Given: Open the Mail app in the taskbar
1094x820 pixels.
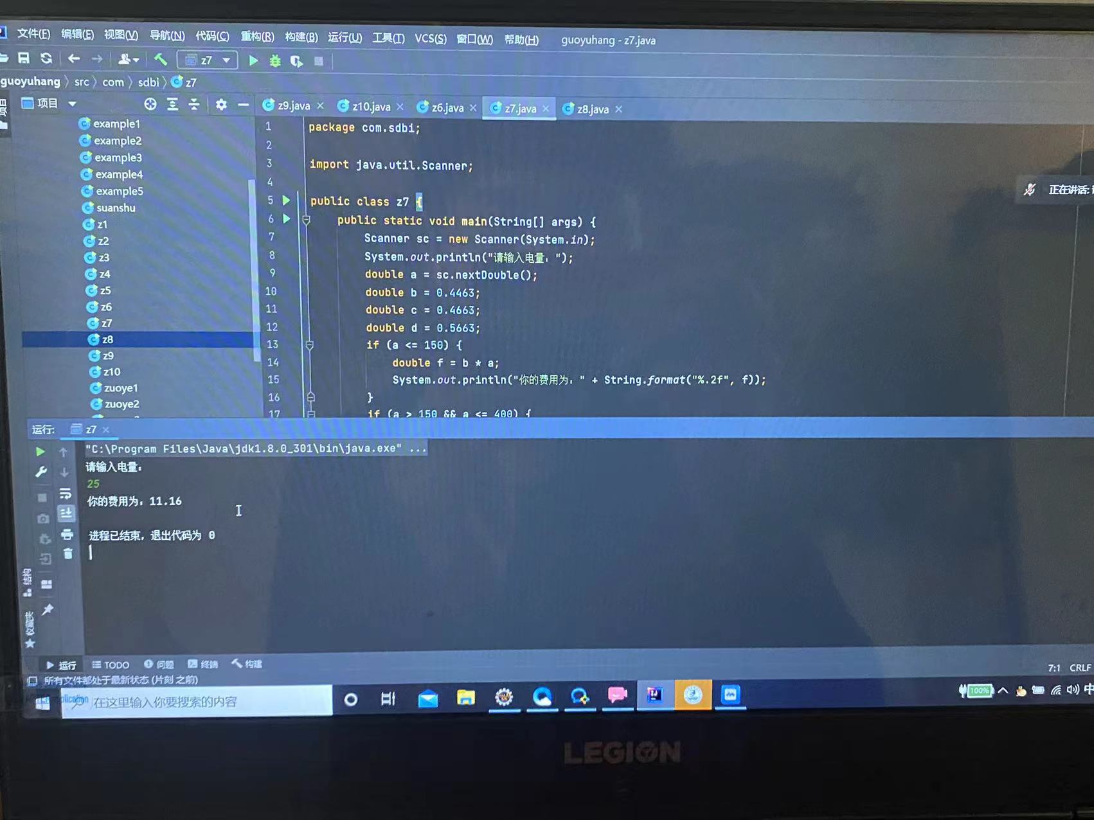Looking at the screenshot, I should 428,698.
